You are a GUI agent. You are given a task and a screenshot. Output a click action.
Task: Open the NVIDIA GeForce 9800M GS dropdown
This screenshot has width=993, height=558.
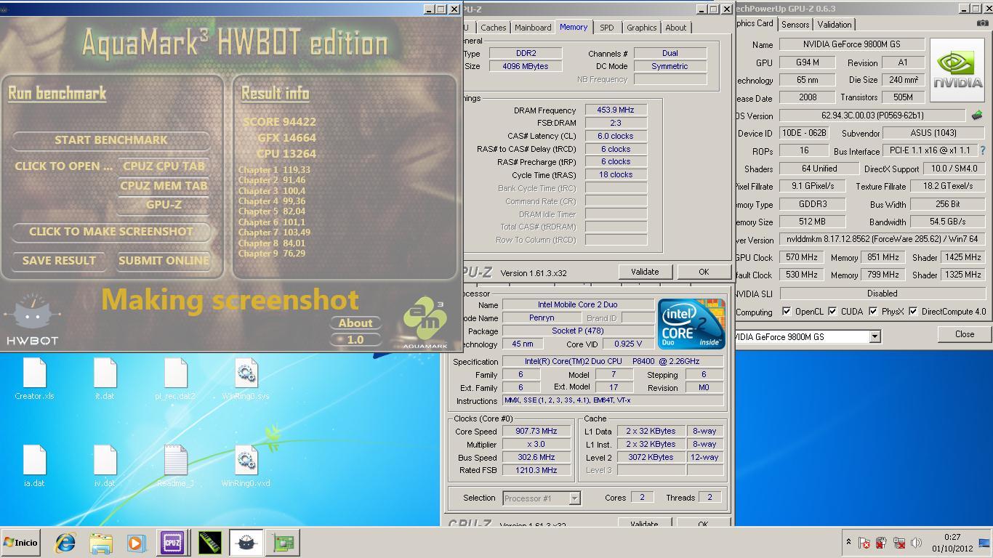coord(875,336)
